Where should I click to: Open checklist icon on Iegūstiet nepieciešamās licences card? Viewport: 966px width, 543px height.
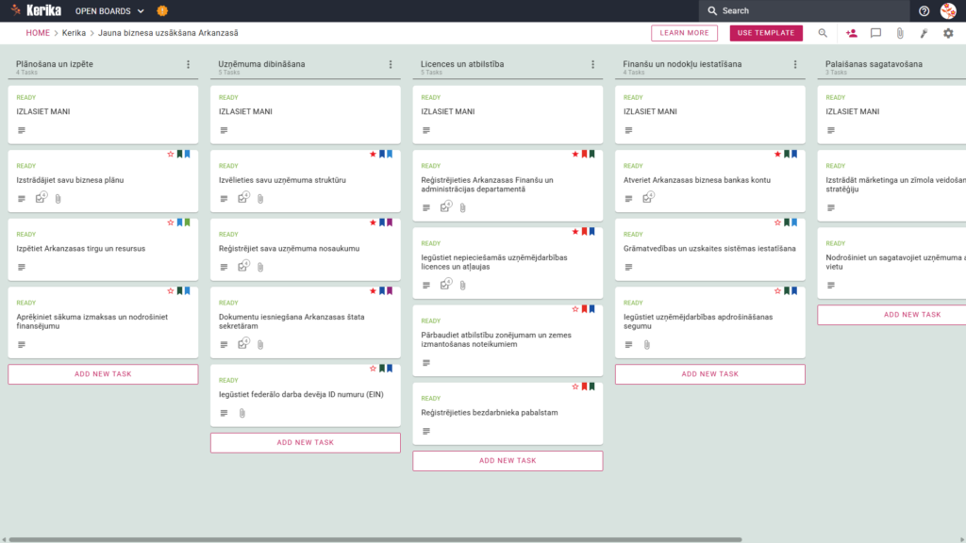pyautogui.click(x=445, y=284)
